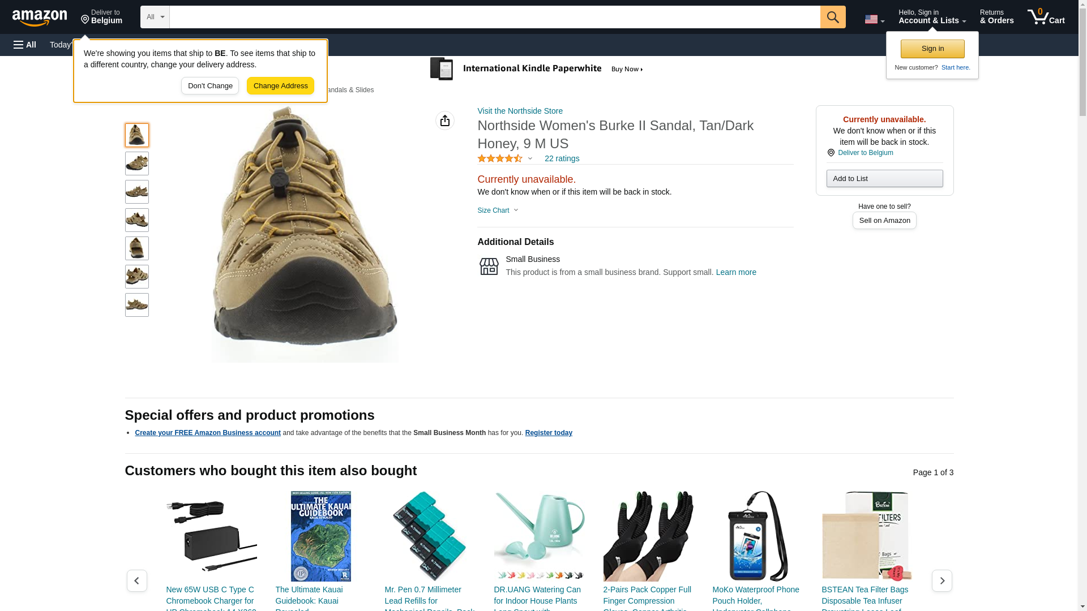Open the shopping cart

click(x=1046, y=17)
